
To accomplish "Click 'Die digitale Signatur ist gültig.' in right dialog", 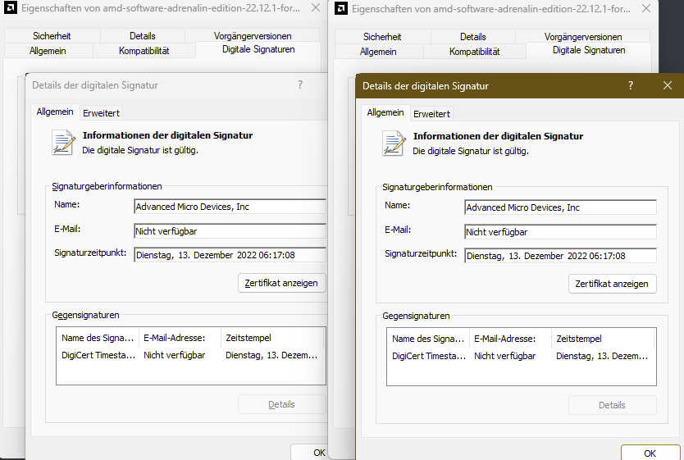I will coord(471,152).
